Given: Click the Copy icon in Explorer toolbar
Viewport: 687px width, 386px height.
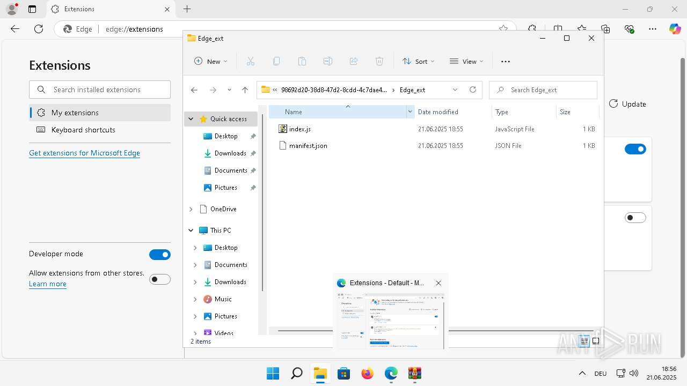Looking at the screenshot, I should coord(276,62).
